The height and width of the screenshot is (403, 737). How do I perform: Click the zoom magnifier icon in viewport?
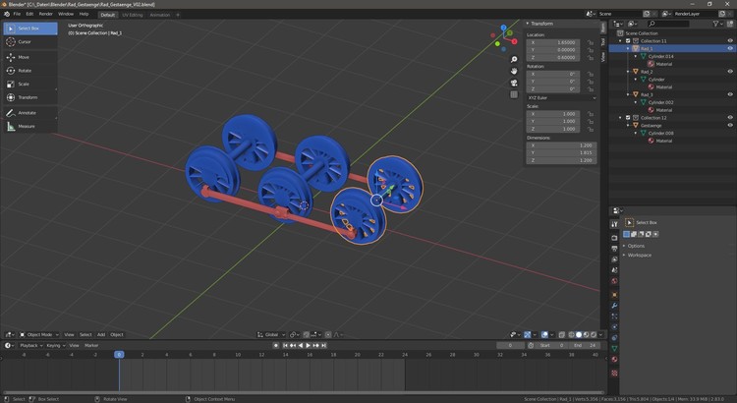[x=514, y=60]
